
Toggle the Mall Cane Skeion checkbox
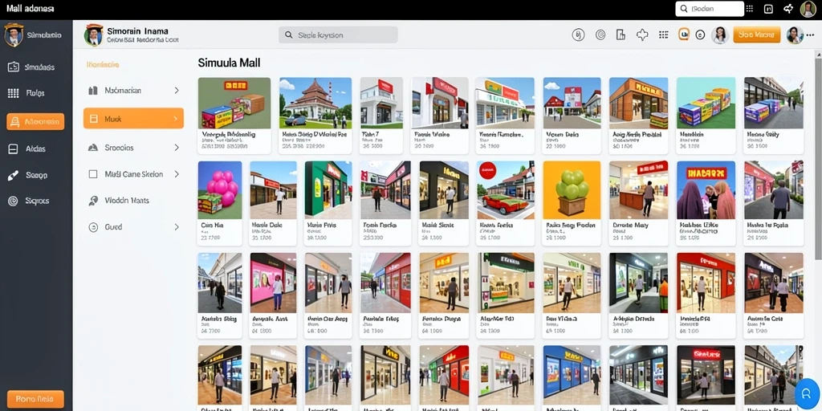click(x=93, y=174)
